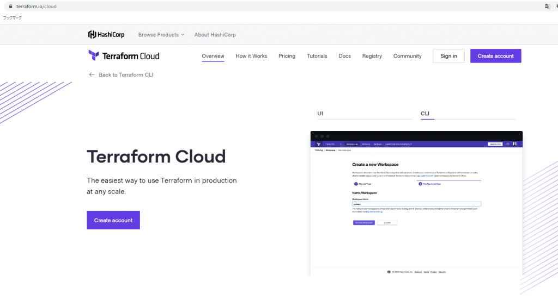Open the How it Works page
The height and width of the screenshot is (306, 558).
[251, 56]
